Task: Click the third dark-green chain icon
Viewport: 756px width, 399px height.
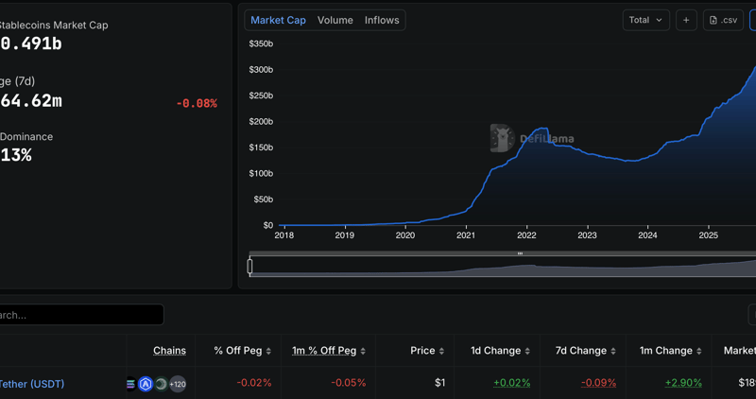Action: click(161, 384)
